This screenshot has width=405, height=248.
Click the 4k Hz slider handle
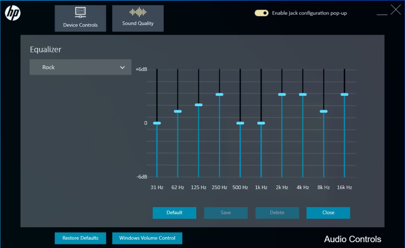303,94
